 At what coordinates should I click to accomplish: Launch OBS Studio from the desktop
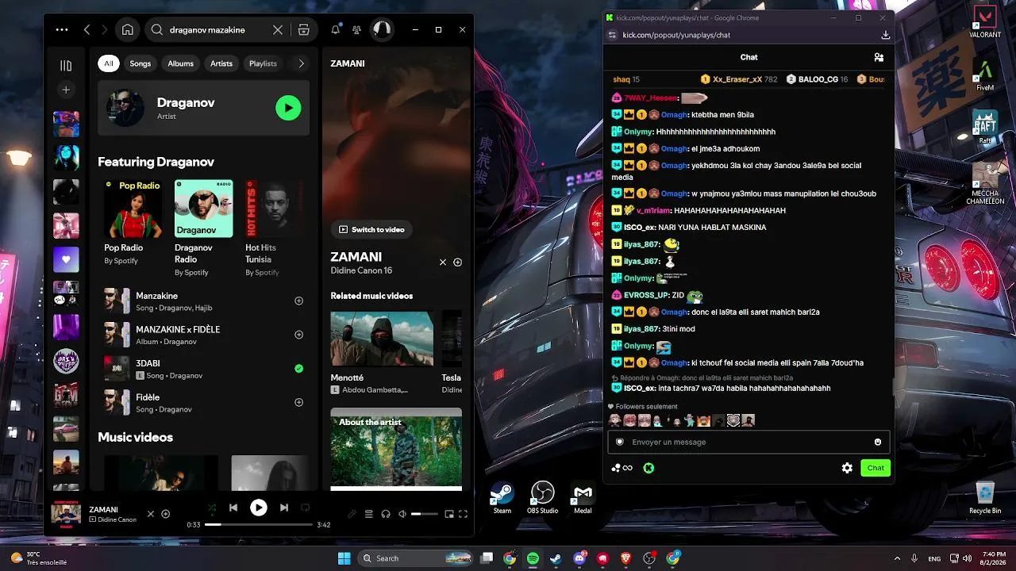pos(543,498)
